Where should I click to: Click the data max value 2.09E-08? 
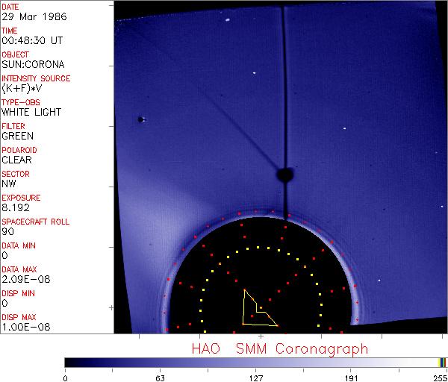point(23,279)
